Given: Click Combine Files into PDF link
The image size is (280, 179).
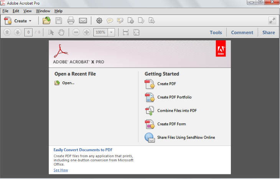Looking at the screenshot, I should (x=177, y=111).
